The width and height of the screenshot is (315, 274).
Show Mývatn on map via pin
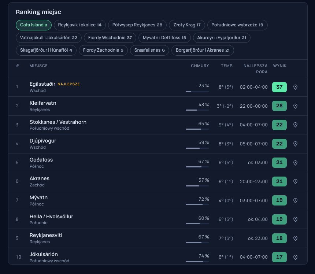295,200
